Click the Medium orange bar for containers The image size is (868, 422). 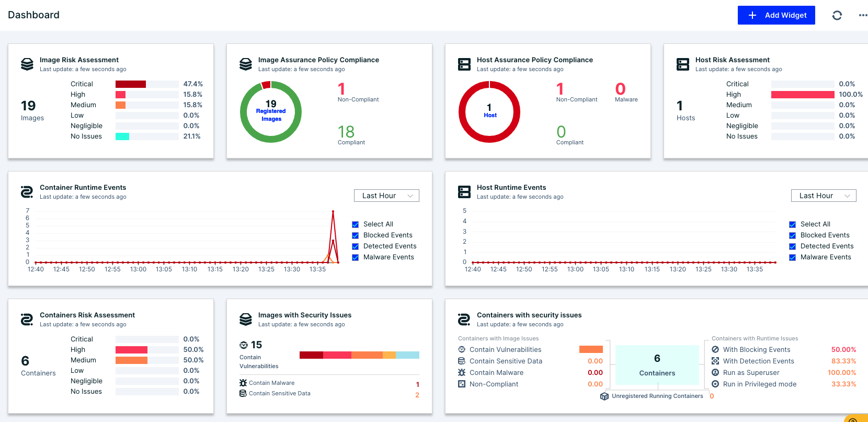tap(131, 360)
